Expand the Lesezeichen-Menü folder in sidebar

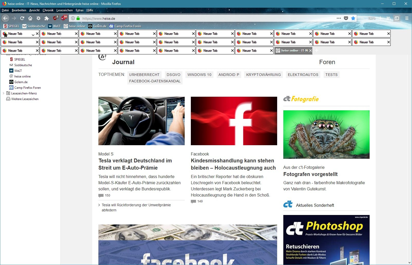coord(3,93)
